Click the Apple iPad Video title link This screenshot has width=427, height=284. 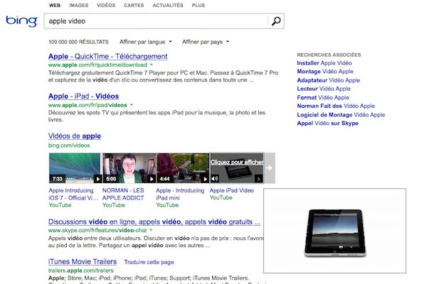point(232,190)
